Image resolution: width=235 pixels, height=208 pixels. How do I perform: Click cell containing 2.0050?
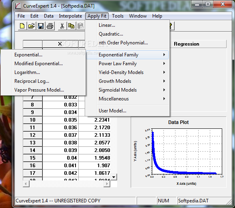(95, 150)
